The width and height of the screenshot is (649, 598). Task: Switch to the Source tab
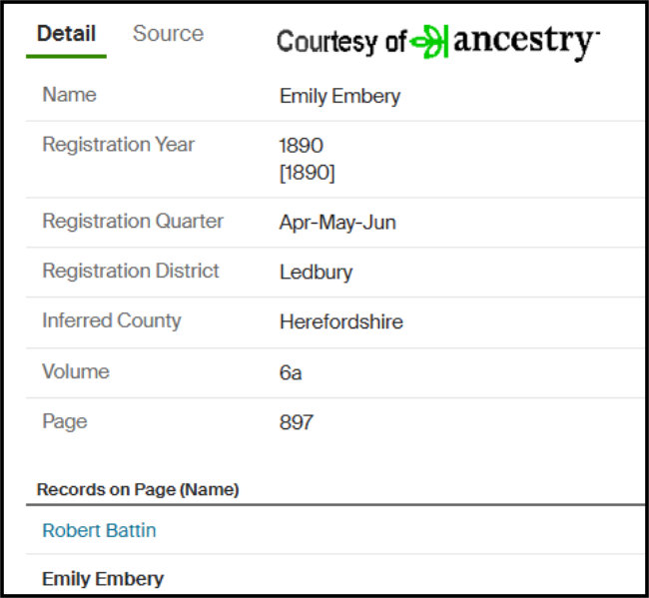(x=168, y=34)
